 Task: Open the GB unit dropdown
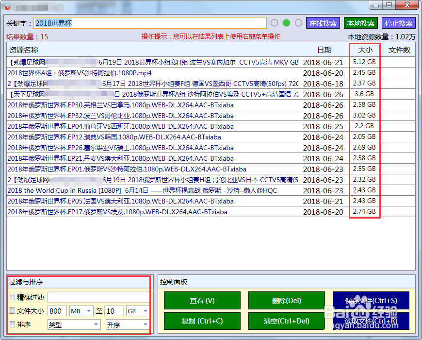136,311
